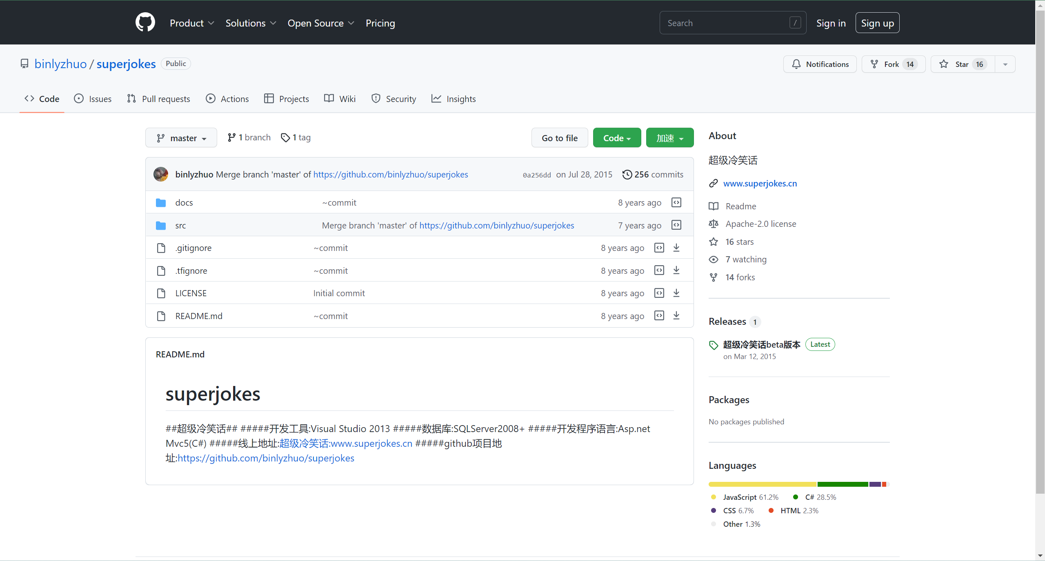The width and height of the screenshot is (1045, 561).
Task: Click the bell icon in Notifications
Action: pos(796,64)
